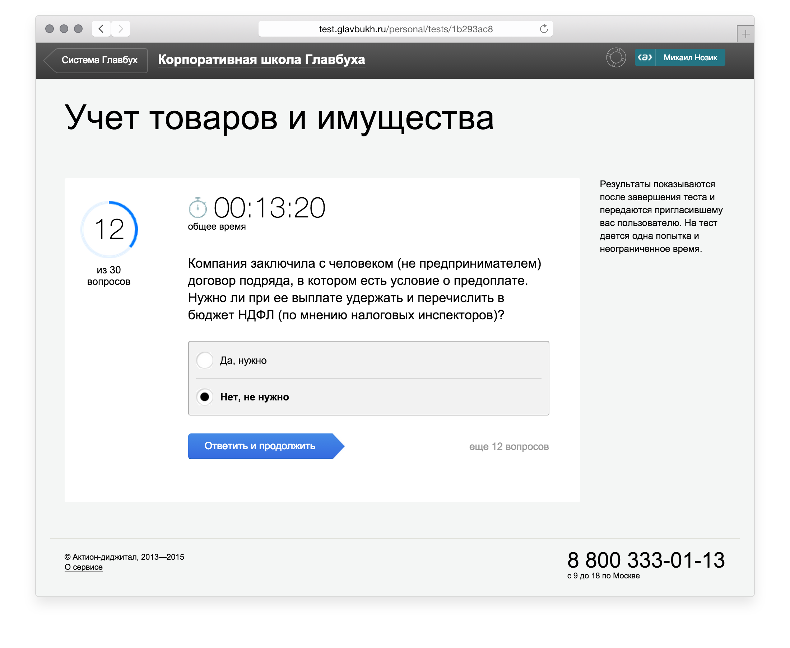
Task: Click the teal «a» account icon
Action: [645, 57]
